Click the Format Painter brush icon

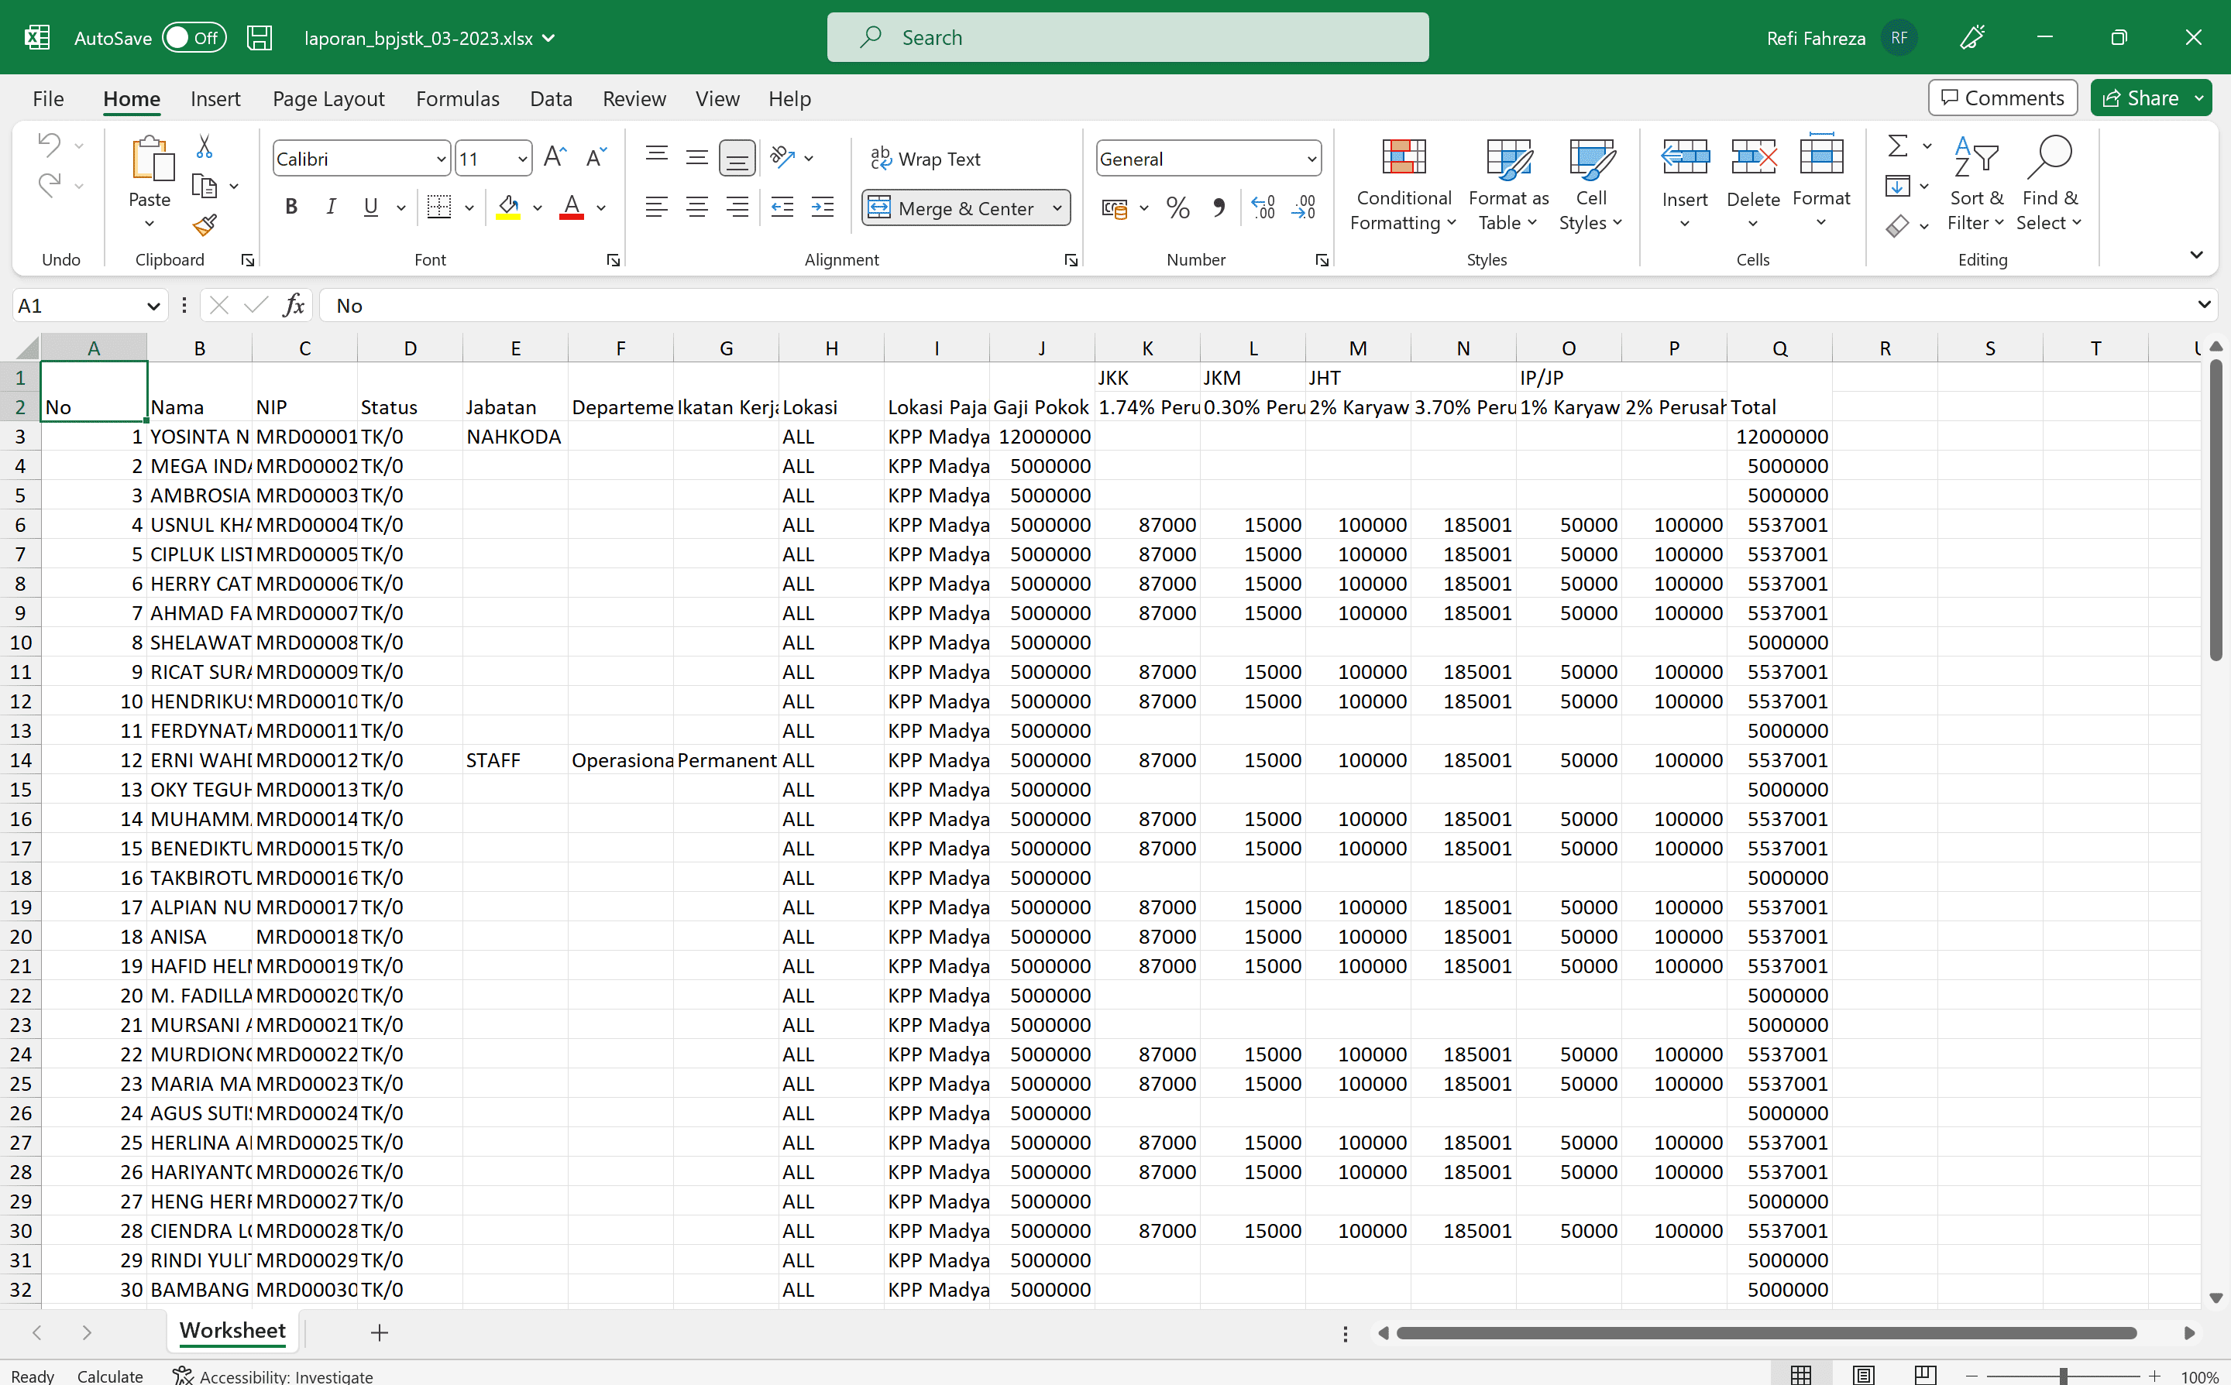point(205,225)
